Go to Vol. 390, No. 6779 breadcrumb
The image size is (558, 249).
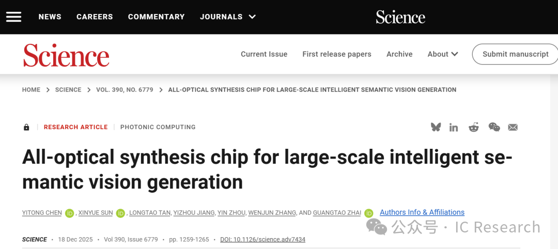click(125, 90)
